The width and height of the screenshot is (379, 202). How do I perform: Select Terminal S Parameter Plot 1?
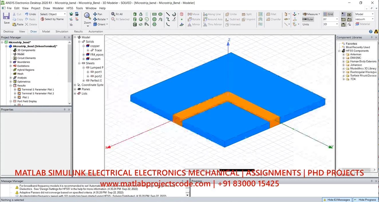[x=38, y=89]
